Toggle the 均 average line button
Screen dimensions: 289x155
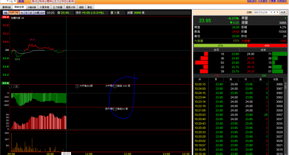(x=17, y=13)
